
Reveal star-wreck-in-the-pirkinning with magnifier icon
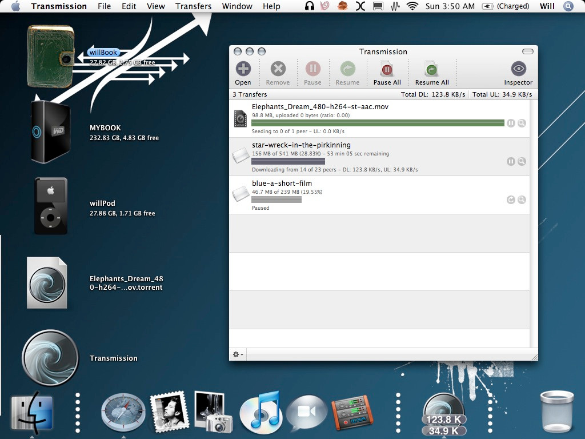click(522, 161)
